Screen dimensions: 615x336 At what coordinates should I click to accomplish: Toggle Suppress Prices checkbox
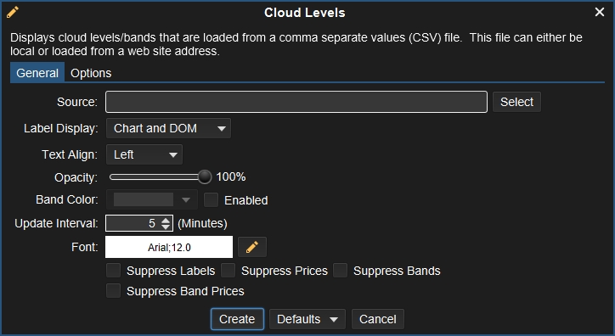tap(228, 270)
